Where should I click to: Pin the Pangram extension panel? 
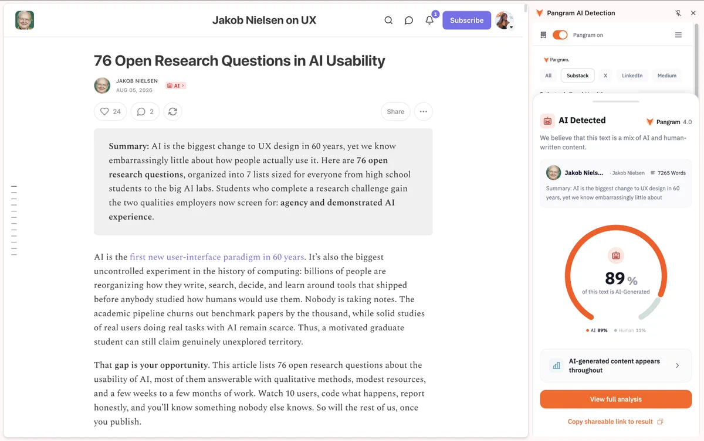pos(678,13)
